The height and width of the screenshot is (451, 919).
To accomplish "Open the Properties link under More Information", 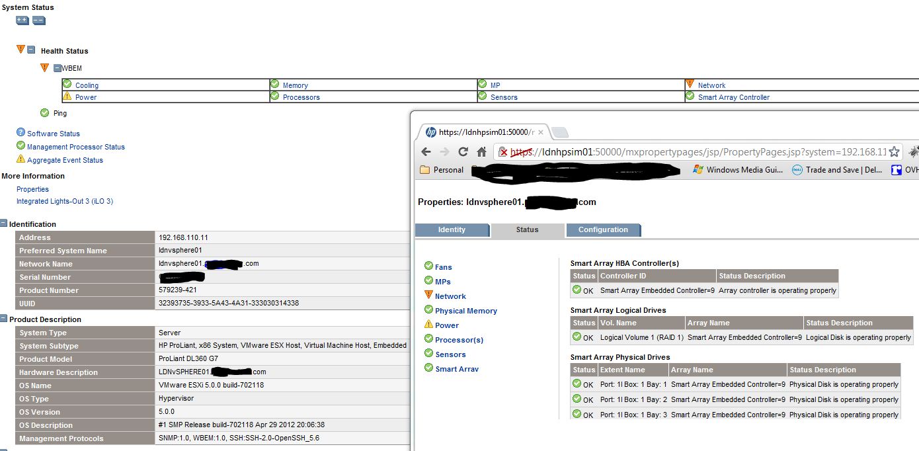I will click(32, 189).
